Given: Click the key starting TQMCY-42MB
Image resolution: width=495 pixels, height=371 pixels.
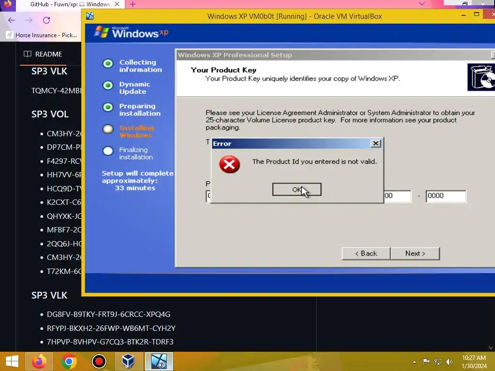Looking at the screenshot, I should pyautogui.click(x=56, y=91).
